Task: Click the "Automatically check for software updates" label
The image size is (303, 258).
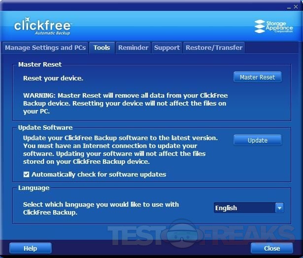Action: coord(99,174)
